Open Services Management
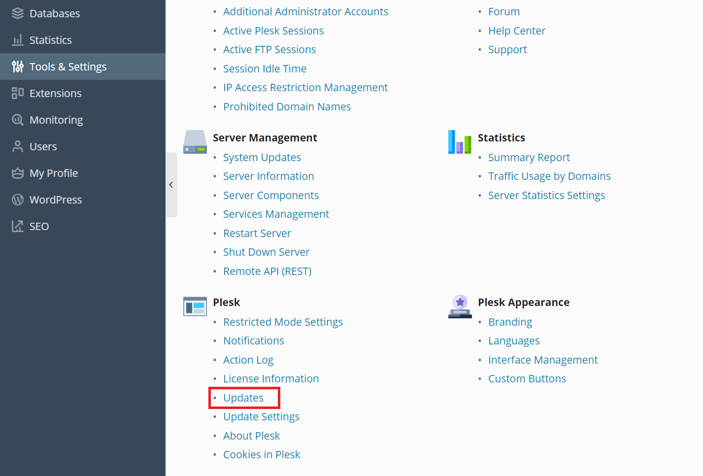 [276, 214]
